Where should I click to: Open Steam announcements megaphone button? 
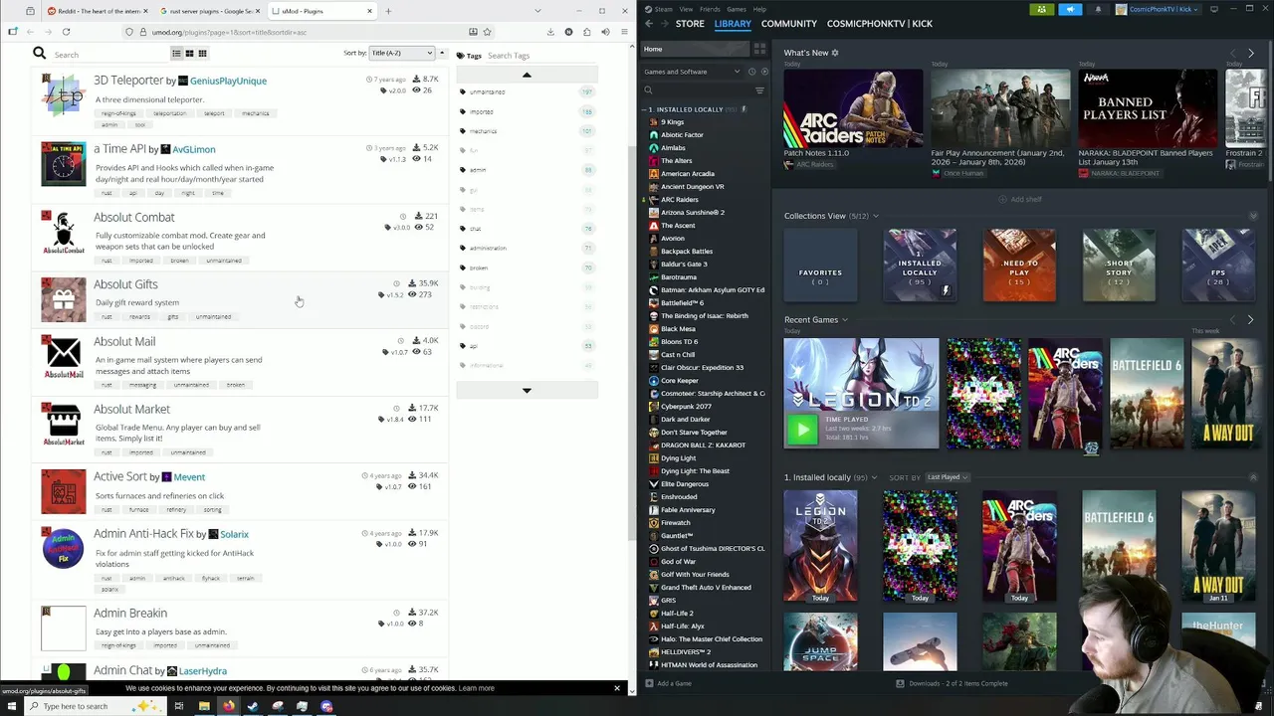tap(1070, 9)
